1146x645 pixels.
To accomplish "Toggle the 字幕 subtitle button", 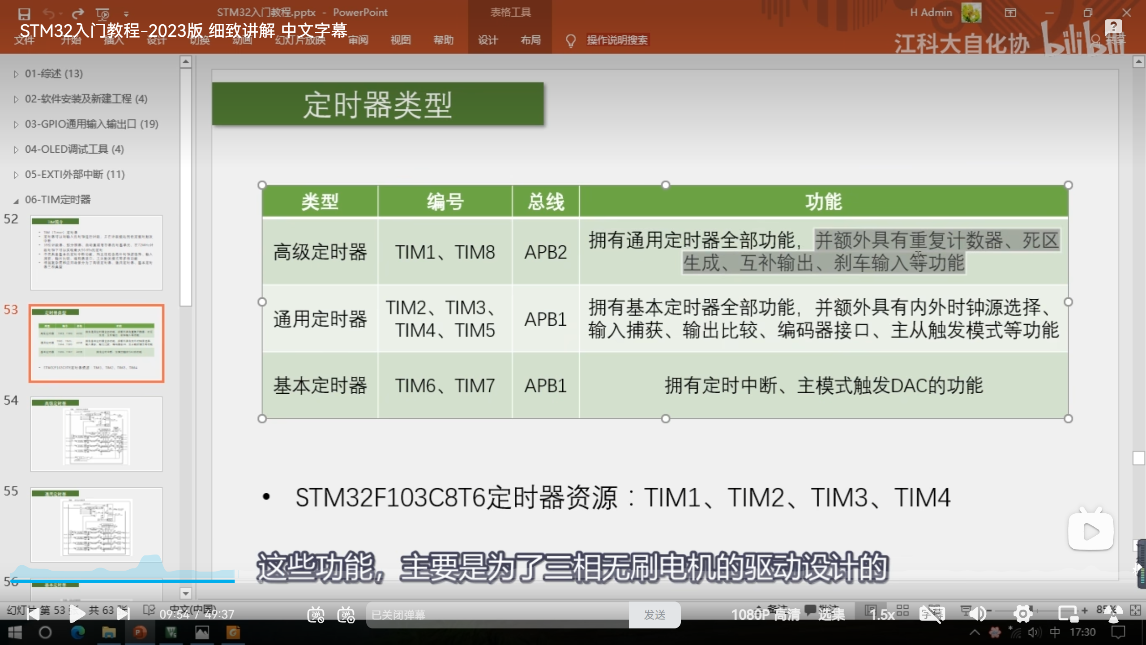I will (932, 614).
